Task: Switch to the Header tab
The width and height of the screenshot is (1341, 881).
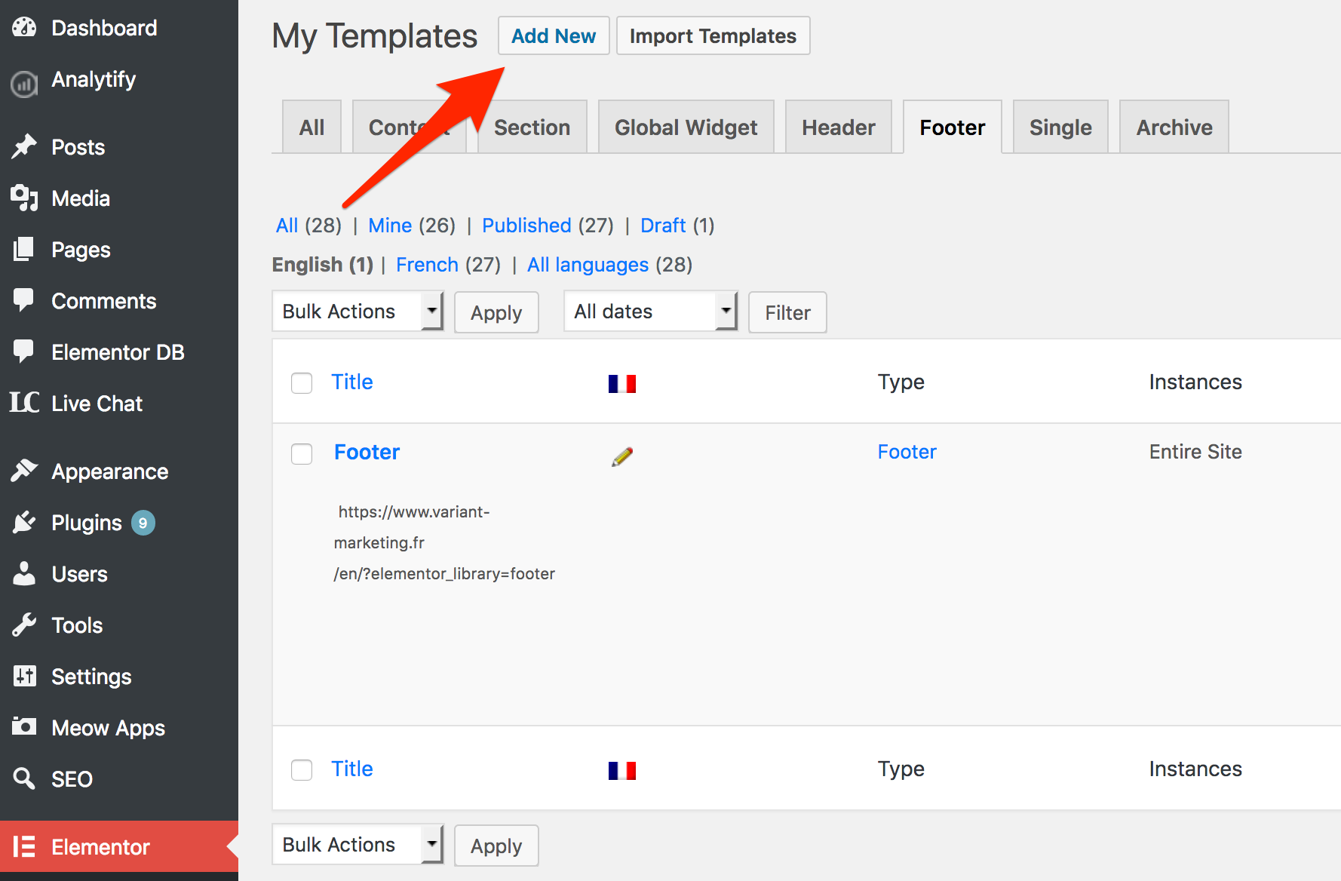Action: (x=838, y=127)
